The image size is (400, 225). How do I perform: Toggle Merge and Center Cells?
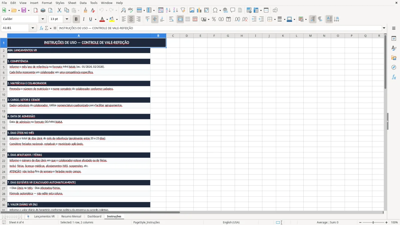pyautogui.click(x=180, y=19)
